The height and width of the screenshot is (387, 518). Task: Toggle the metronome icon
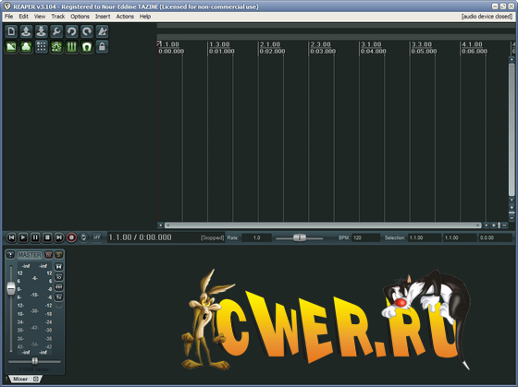click(102, 31)
